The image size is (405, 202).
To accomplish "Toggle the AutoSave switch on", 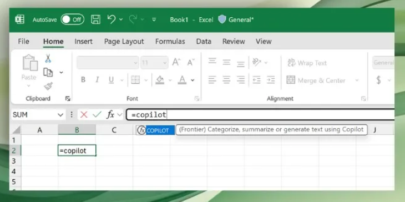I will (72, 19).
